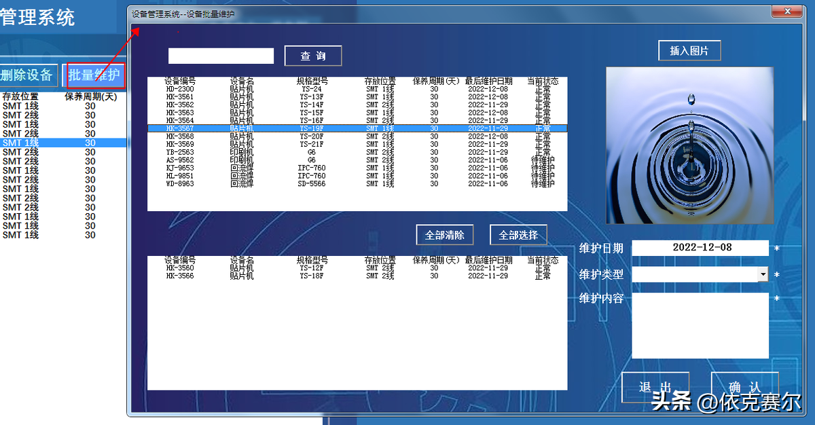The width and height of the screenshot is (815, 425).
Task: Select row HK-3563 in upper list
Action: pyautogui.click(x=357, y=113)
